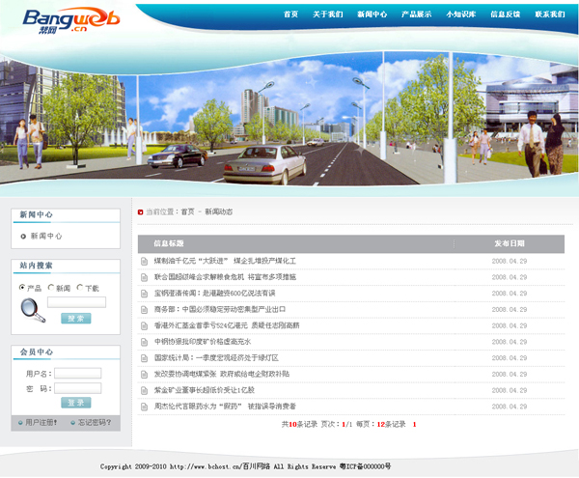Click the document icon beside 商务部 article

coord(145,309)
